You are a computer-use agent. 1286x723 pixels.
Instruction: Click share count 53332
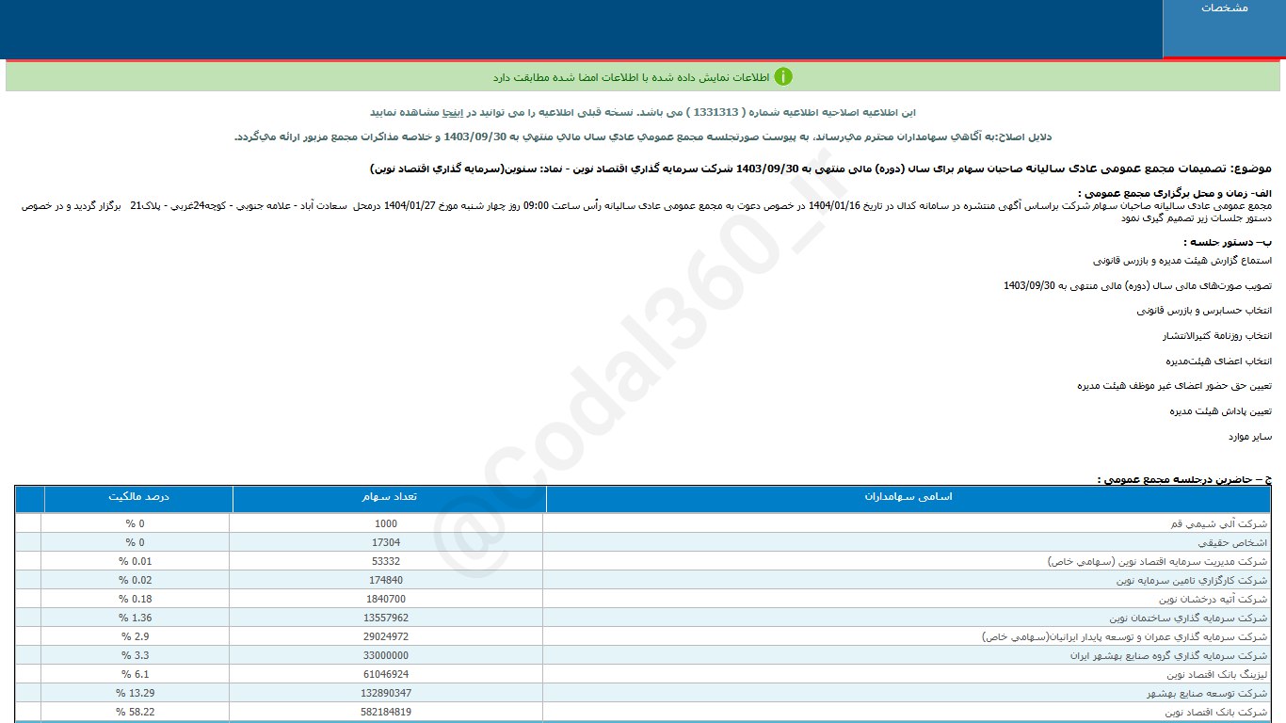[x=386, y=561]
